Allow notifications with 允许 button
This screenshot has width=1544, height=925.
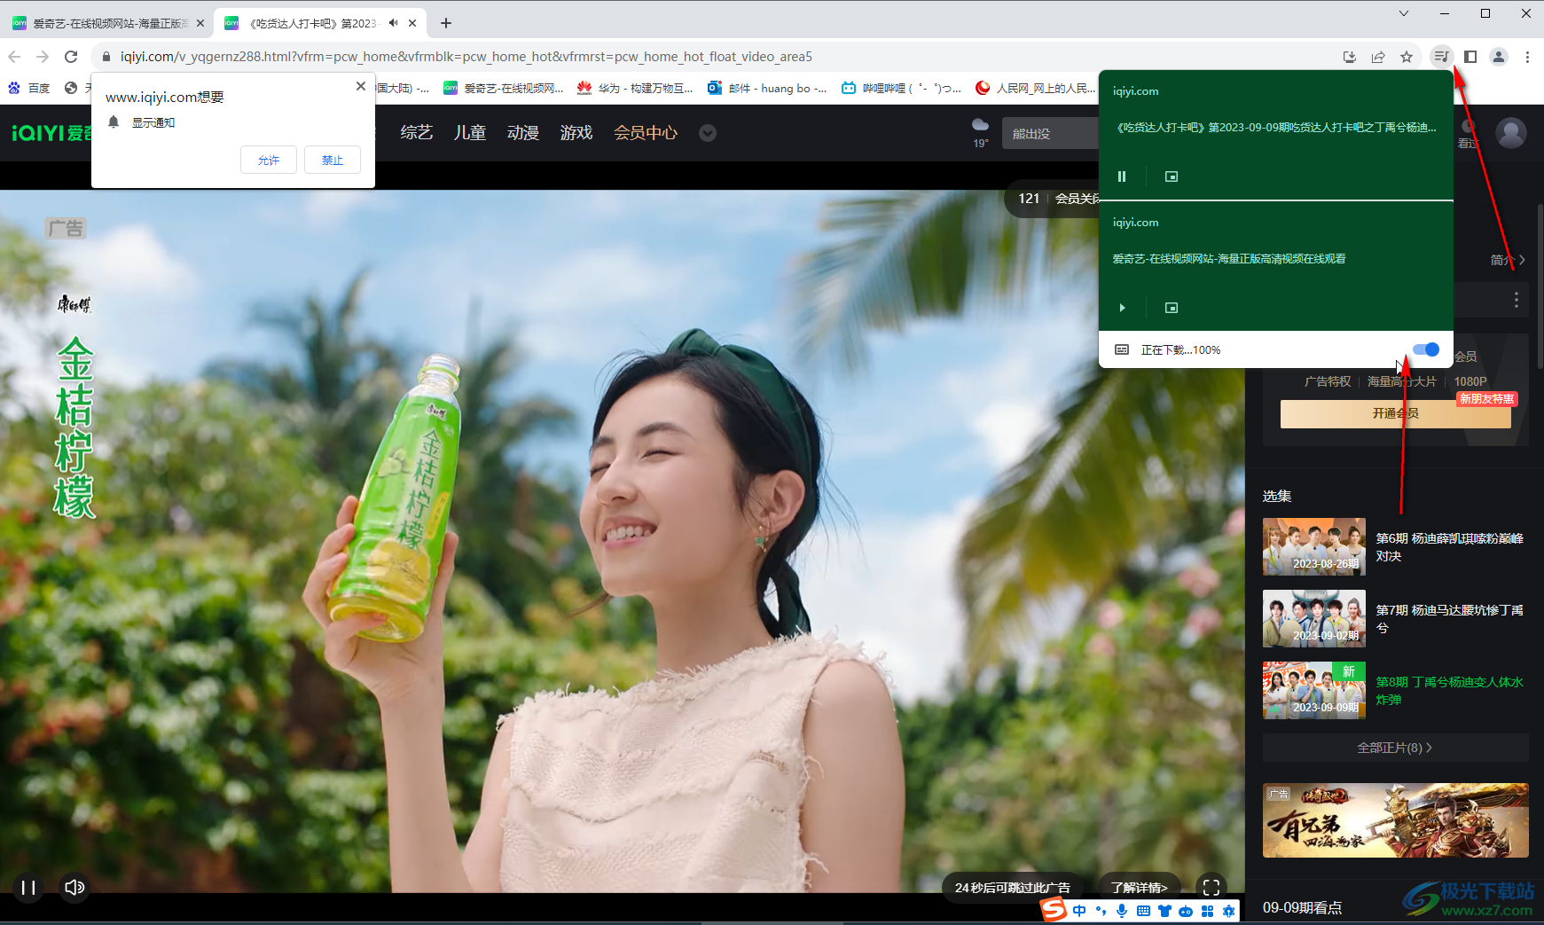tap(269, 160)
